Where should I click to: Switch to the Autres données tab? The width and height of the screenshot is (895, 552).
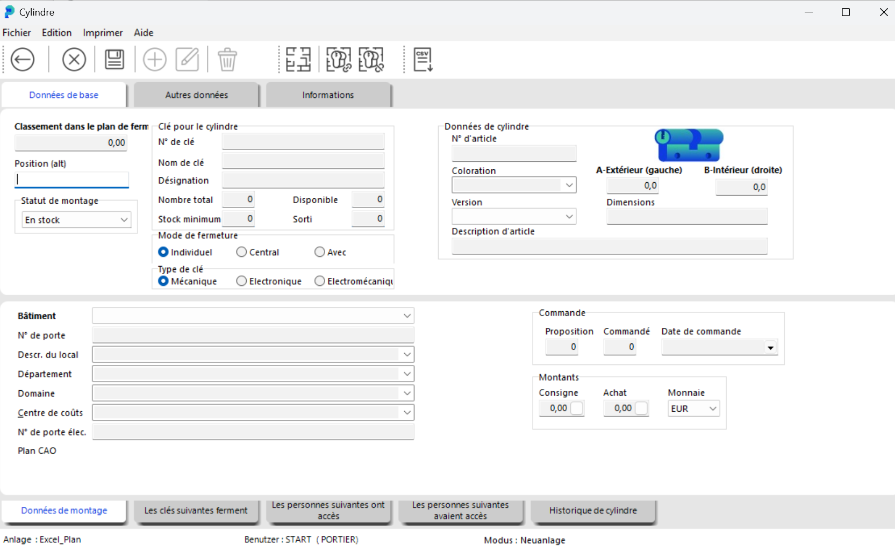click(197, 95)
